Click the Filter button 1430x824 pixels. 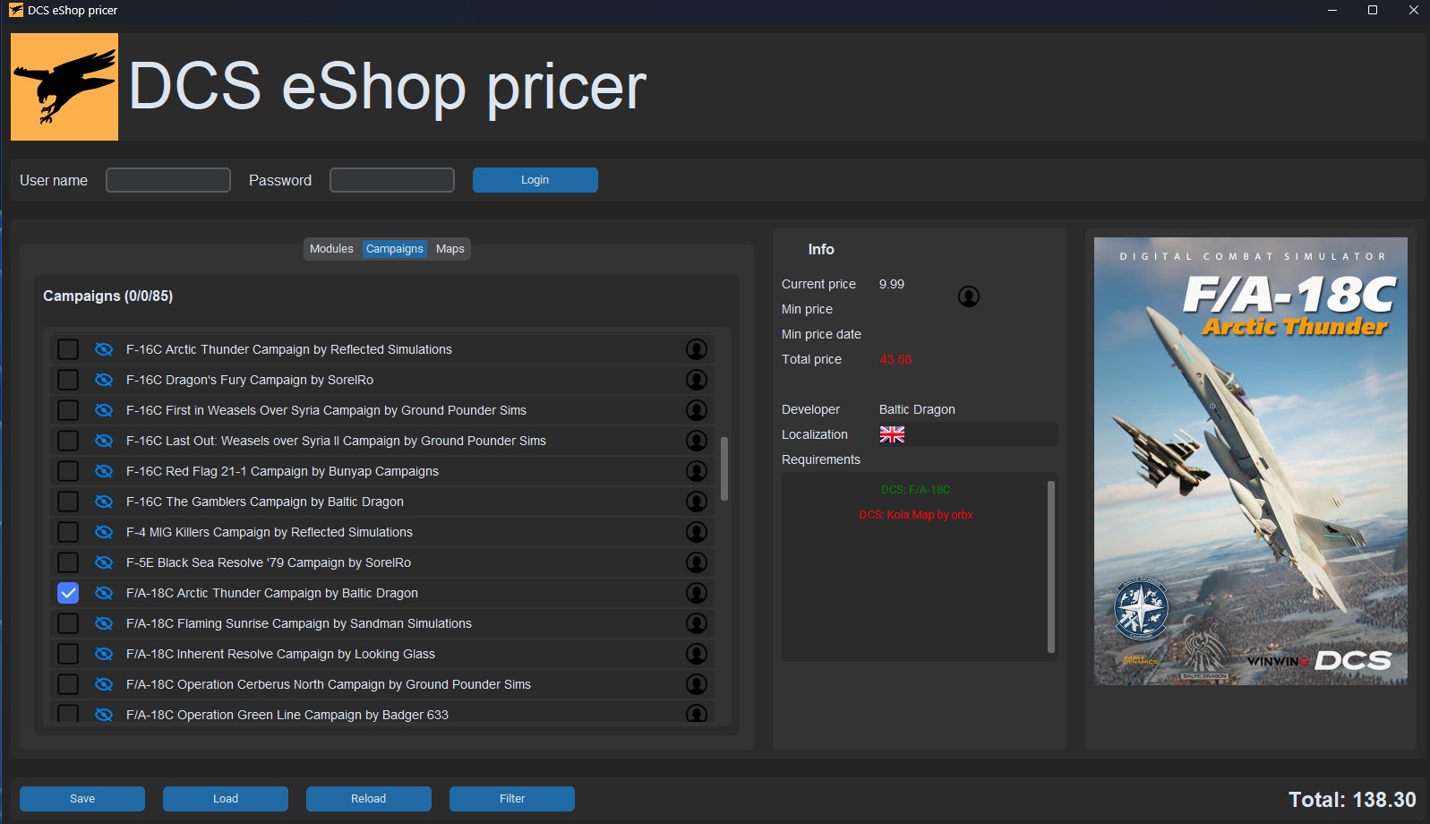[x=511, y=799]
